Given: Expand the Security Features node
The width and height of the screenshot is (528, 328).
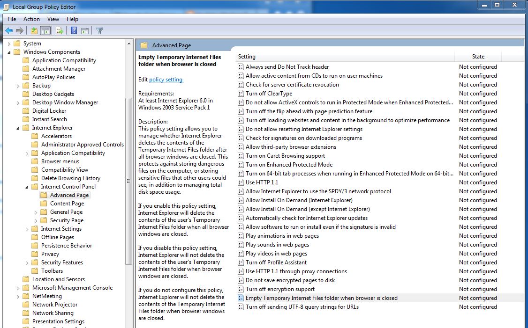Looking at the screenshot, I should pos(27,263).
